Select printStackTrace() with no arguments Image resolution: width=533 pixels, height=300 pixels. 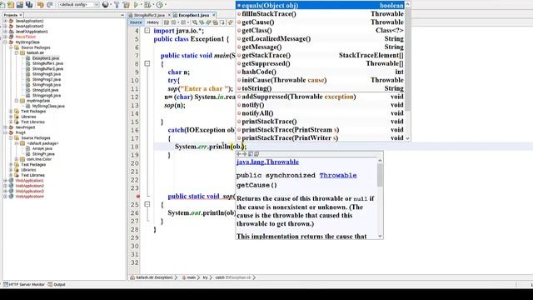[x=321, y=122]
